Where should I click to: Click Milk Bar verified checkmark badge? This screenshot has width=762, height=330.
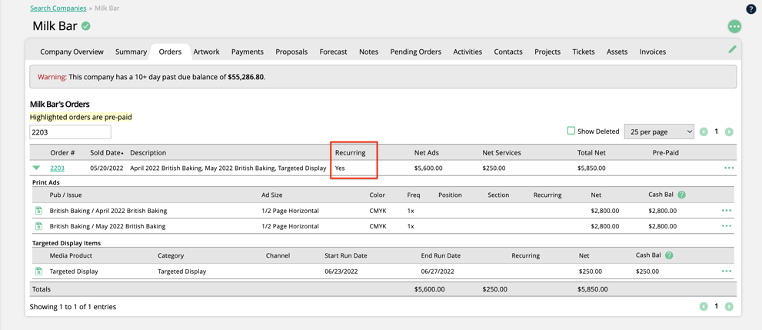tap(86, 26)
